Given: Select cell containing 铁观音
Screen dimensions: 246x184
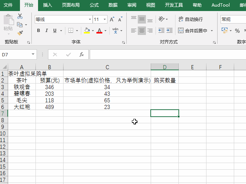Looking at the screenshot, I should [x=22, y=87].
